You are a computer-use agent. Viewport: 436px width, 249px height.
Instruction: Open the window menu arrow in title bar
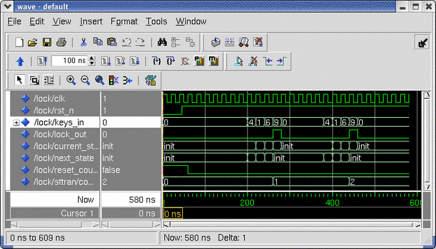click(x=7, y=6)
